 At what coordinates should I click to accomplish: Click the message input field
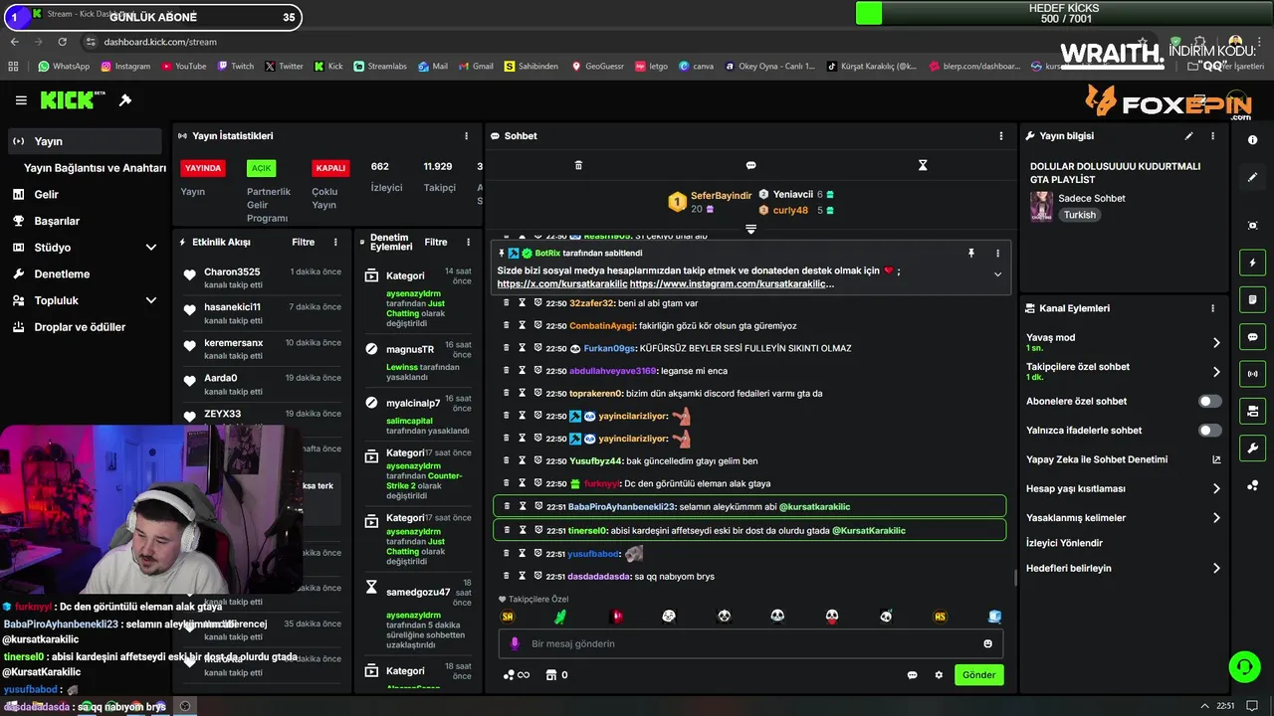750,644
